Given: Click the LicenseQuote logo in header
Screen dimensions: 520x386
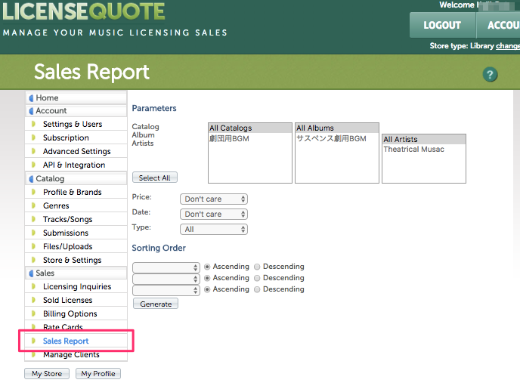Looking at the screenshot, I should [83, 12].
